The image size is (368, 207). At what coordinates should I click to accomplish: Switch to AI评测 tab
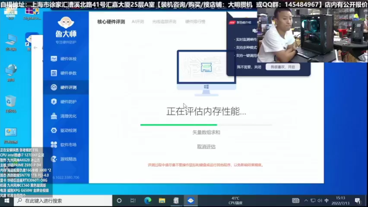click(138, 22)
